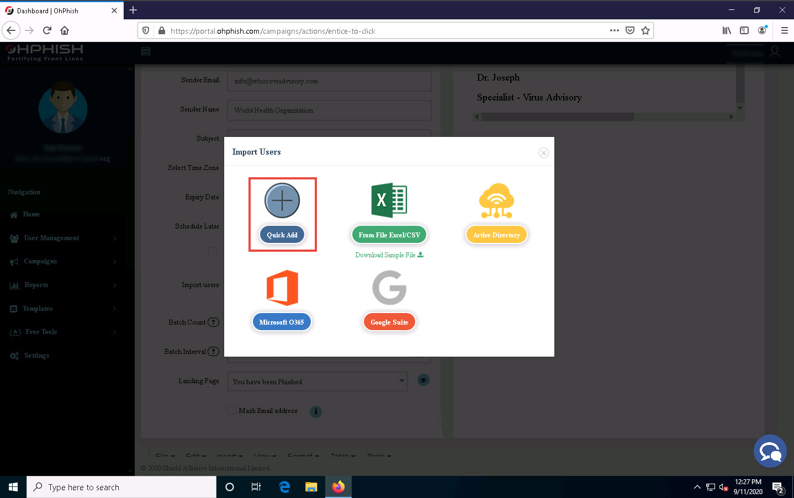Viewport: 794px width, 498px height.
Task: Click the Sender Name input field
Action: 329,110
